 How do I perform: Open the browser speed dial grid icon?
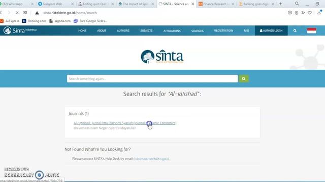[x=25, y=13]
